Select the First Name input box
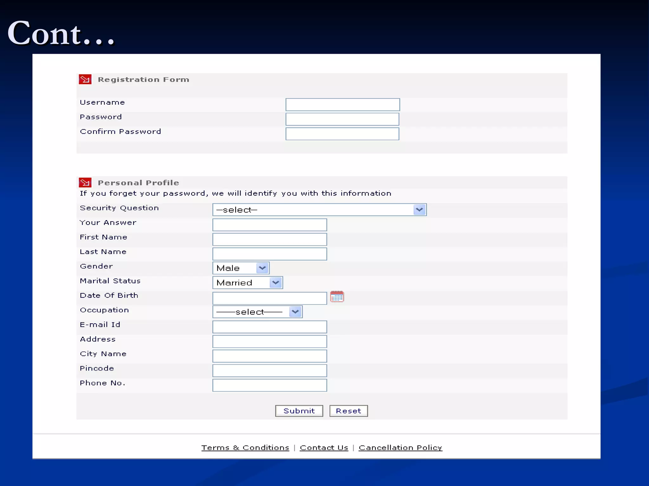649x486 pixels. pyautogui.click(x=269, y=239)
